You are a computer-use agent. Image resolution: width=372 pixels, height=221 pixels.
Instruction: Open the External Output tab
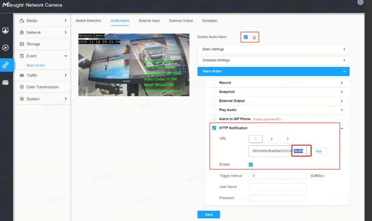(181, 21)
